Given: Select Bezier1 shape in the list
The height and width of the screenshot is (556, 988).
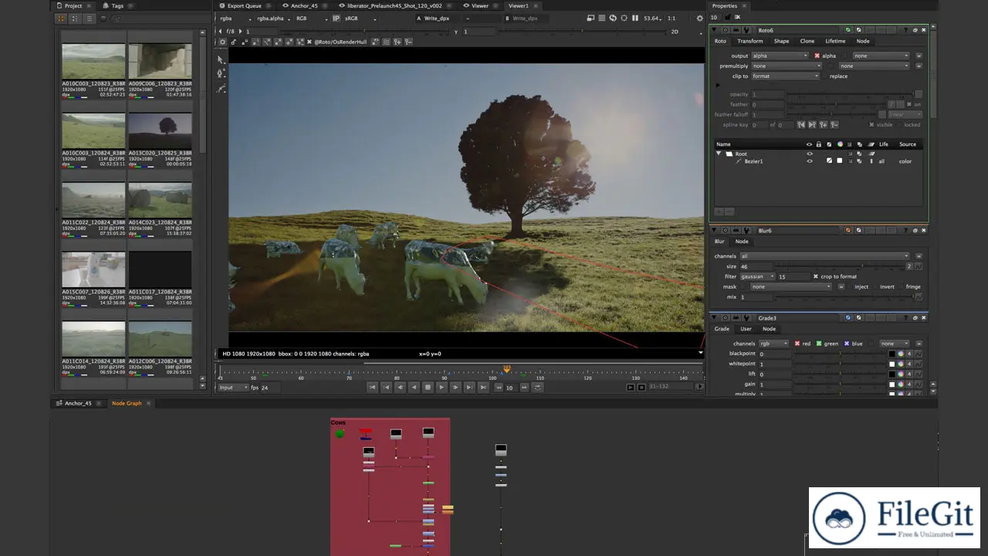Looking at the screenshot, I should (753, 161).
